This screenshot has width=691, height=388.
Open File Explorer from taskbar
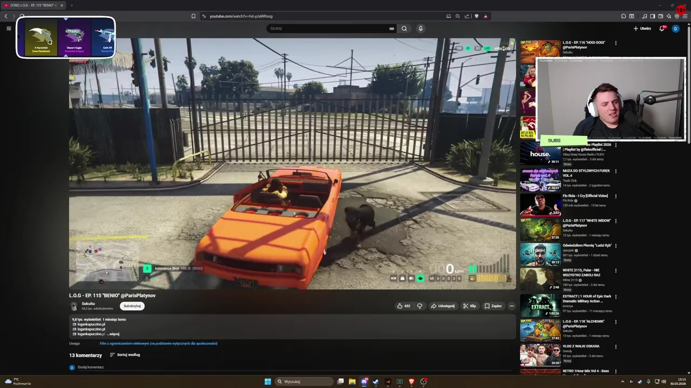coord(352,382)
